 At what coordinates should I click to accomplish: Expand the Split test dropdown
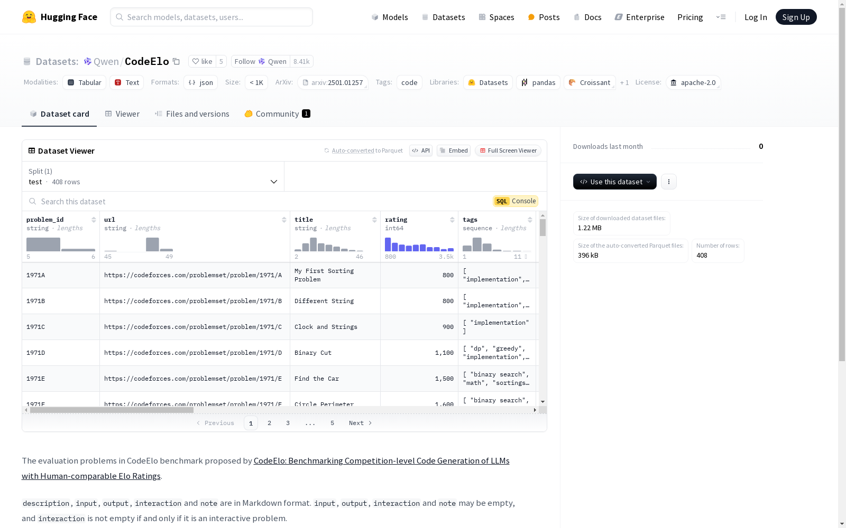pyautogui.click(x=153, y=176)
